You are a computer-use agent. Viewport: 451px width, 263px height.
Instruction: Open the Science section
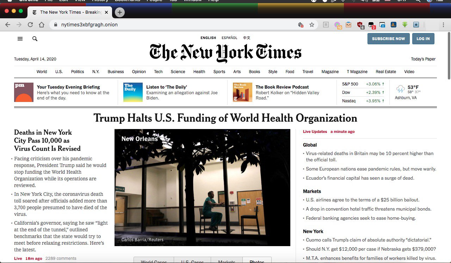click(178, 72)
